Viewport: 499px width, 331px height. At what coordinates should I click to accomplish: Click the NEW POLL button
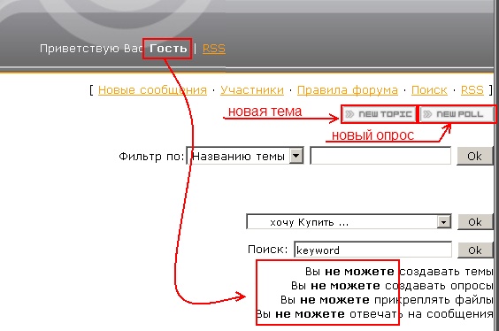coord(457,114)
